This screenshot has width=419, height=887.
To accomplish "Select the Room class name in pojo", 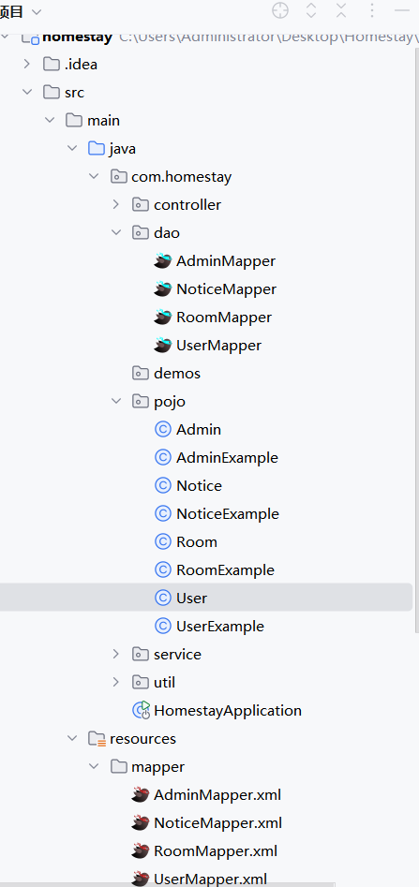I will coord(197,541).
